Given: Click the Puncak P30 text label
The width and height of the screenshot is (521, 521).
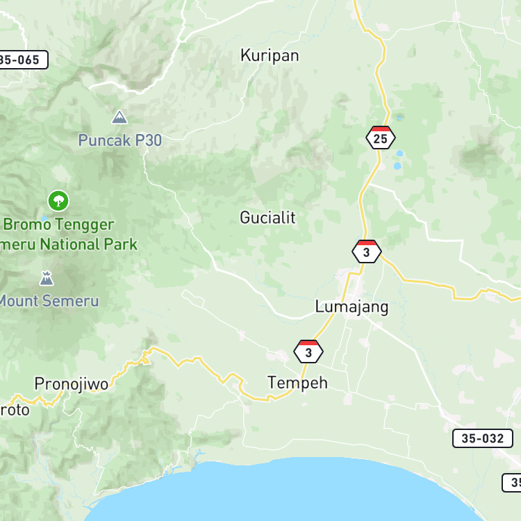Looking at the screenshot, I should tap(120, 140).
